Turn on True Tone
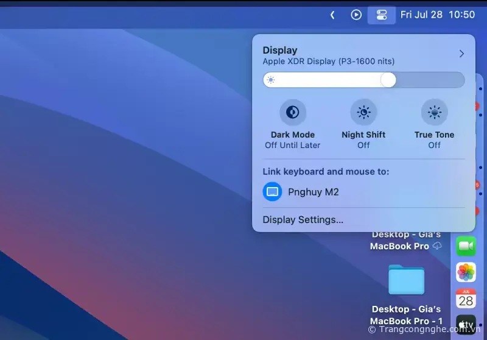487x340 pixels. pyautogui.click(x=434, y=112)
